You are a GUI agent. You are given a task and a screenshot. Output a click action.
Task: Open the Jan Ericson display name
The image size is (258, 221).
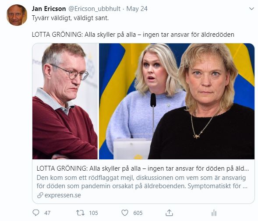49,9
